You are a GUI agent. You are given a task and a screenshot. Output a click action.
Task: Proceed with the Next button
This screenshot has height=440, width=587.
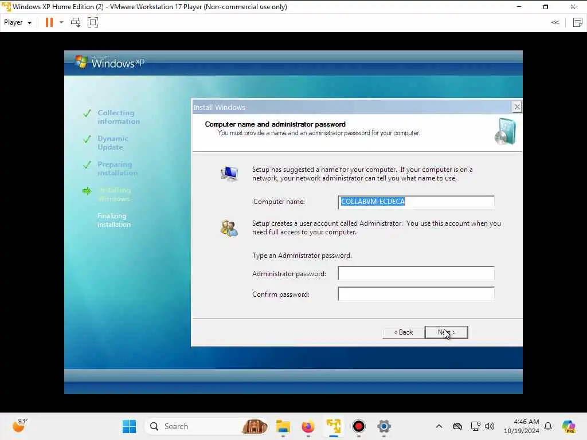pos(447,332)
